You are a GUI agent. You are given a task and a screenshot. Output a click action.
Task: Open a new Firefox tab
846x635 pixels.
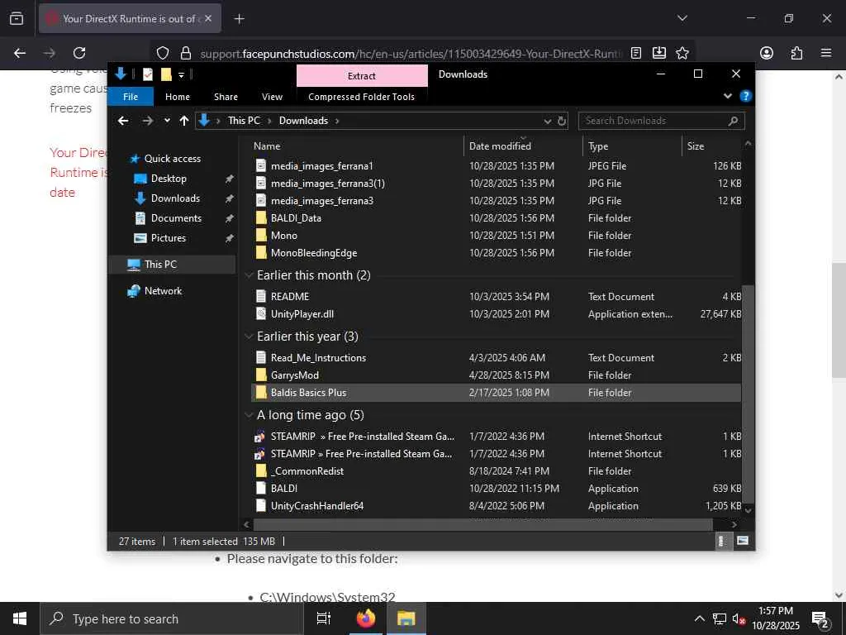(x=239, y=19)
